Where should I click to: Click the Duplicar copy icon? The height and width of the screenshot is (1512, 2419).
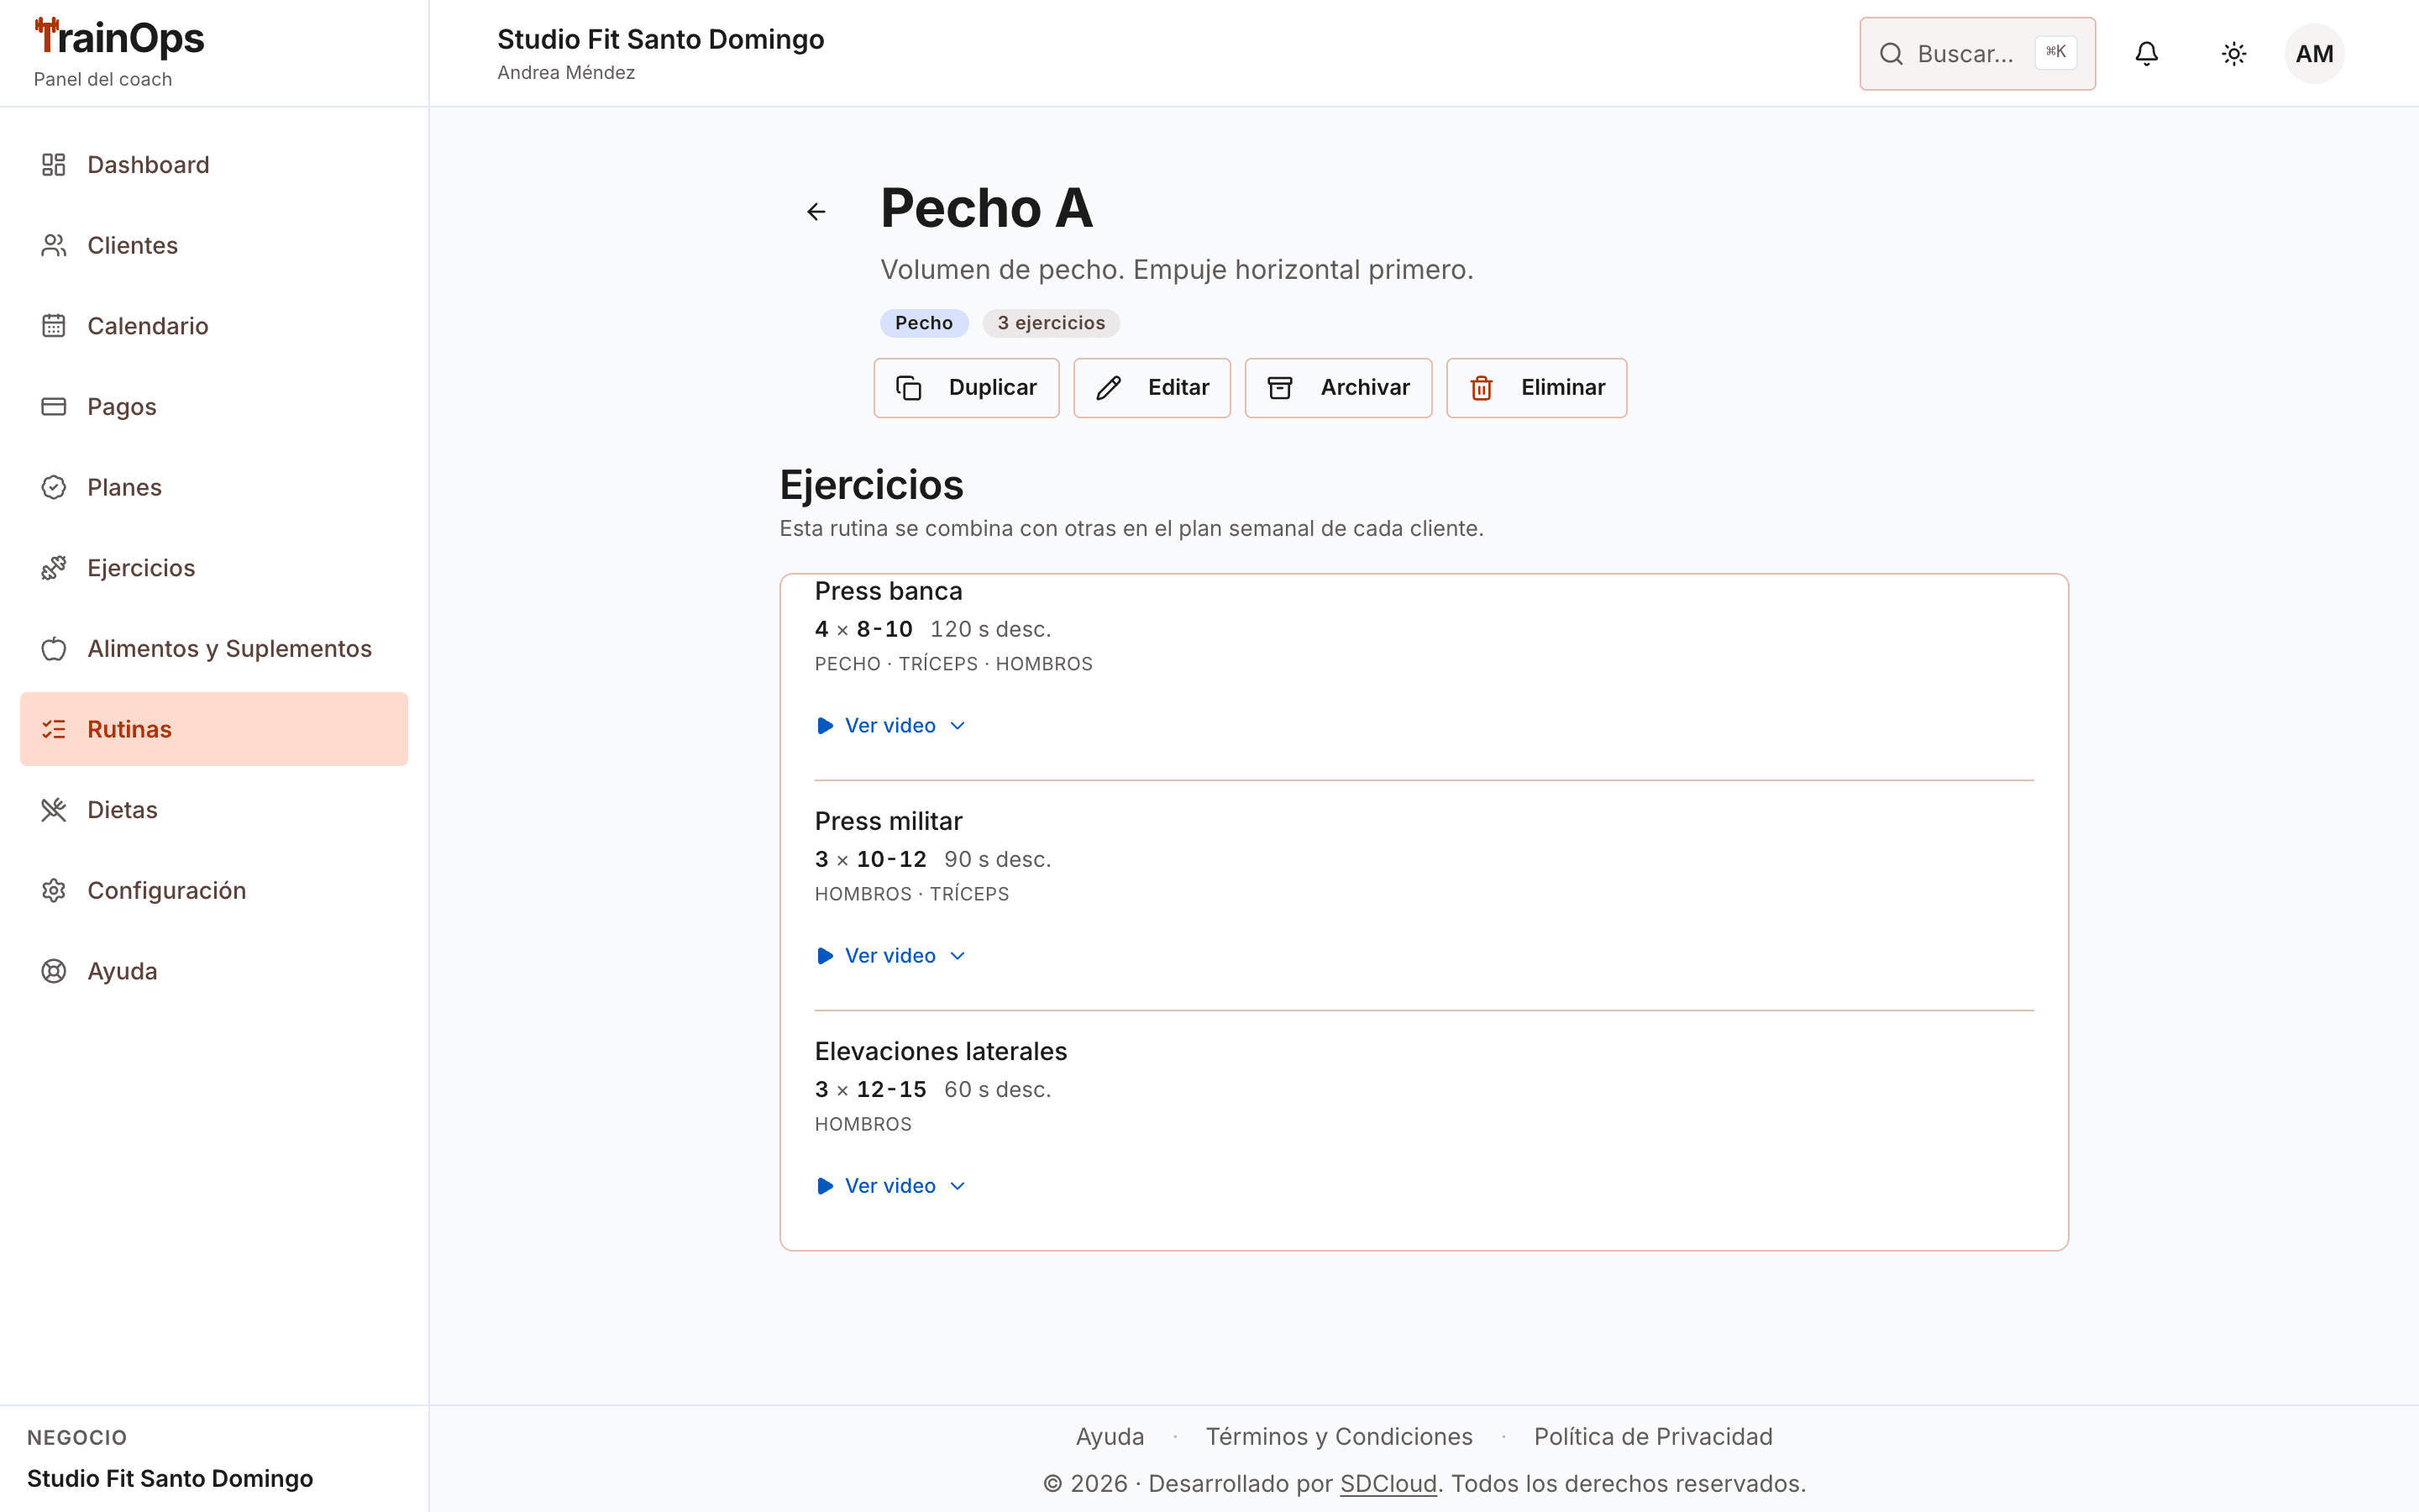[x=909, y=388]
